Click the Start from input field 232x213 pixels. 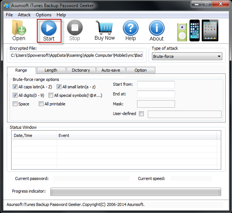click(156, 85)
